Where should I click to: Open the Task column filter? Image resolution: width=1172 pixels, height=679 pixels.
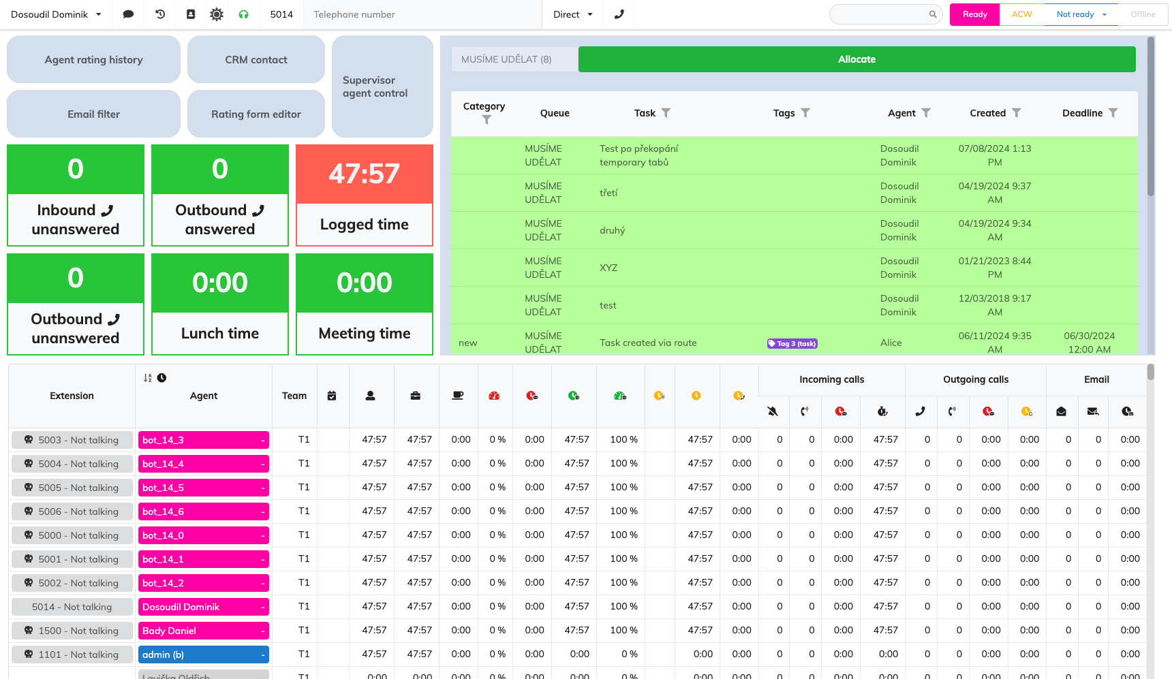click(x=666, y=113)
